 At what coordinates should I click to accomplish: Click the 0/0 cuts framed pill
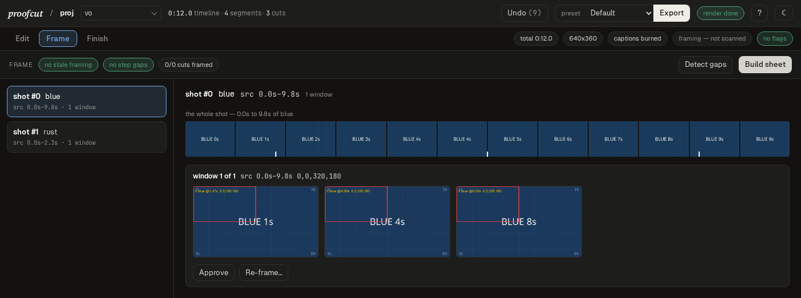(189, 65)
